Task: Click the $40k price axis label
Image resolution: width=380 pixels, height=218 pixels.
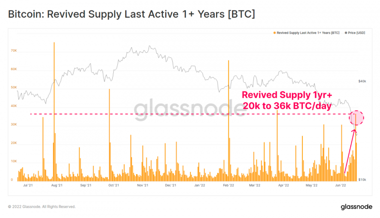Action: point(362,81)
